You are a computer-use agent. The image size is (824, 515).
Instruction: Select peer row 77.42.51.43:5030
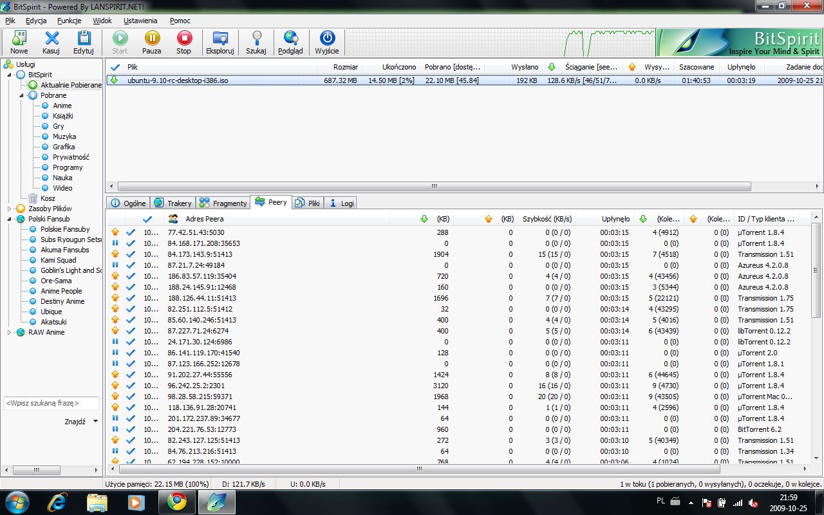click(458, 232)
